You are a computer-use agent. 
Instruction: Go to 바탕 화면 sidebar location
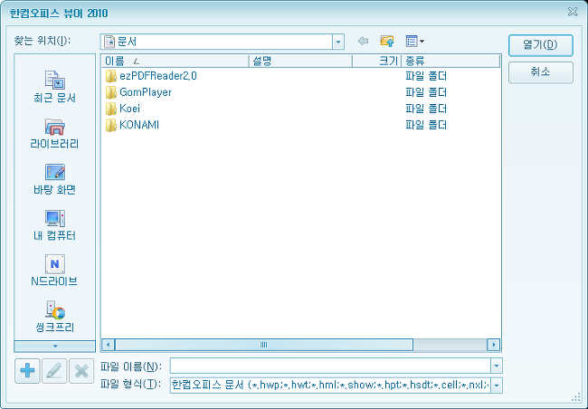[55, 179]
